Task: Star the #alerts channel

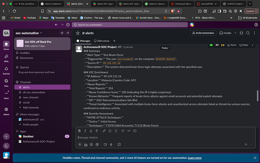Action: point(78,33)
